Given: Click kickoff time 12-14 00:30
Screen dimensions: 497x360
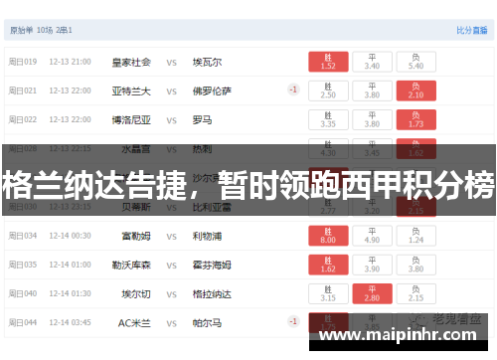Looking at the screenshot, I should [x=70, y=236].
